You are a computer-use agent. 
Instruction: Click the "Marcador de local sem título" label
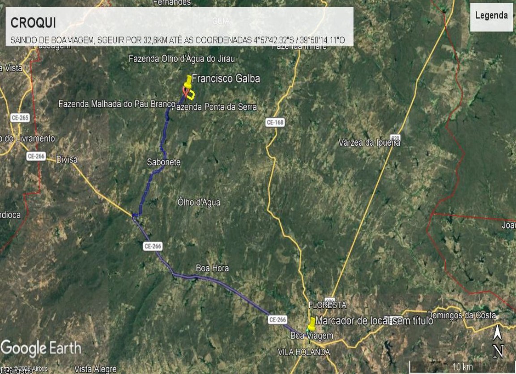pyautogui.click(x=374, y=320)
